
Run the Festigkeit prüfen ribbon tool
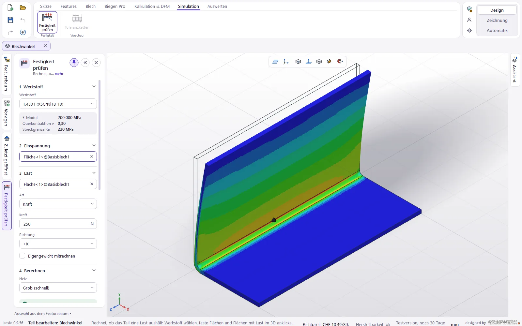47,22
